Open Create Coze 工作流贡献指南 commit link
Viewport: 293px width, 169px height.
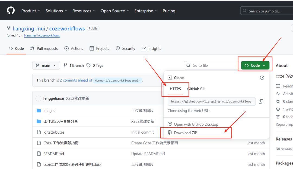click(155, 143)
